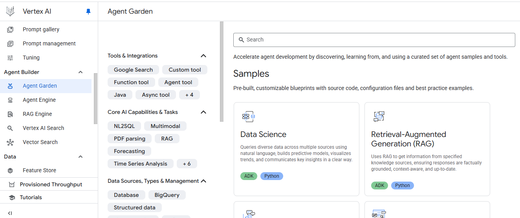The image size is (520, 218).
Task: Click the ADK tag on RAG card
Action: pyautogui.click(x=380, y=186)
